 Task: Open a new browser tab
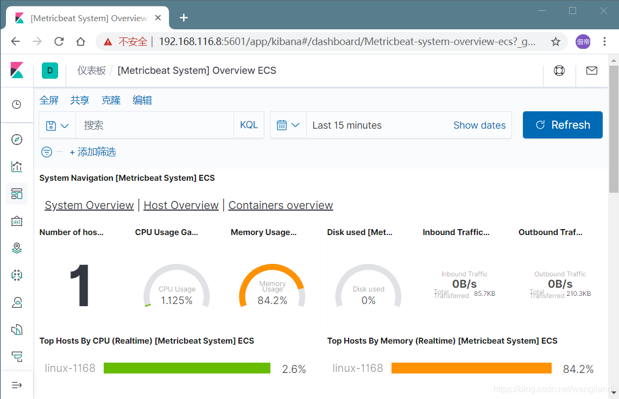(184, 18)
